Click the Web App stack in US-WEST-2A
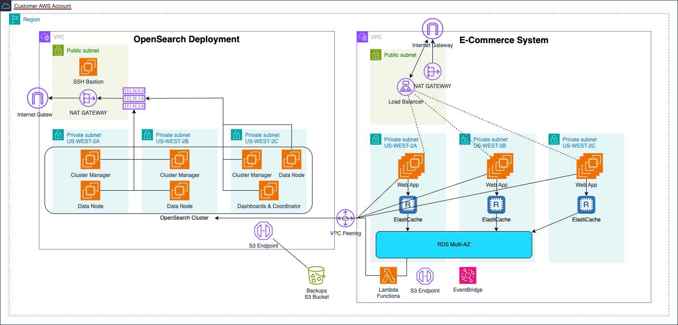This screenshot has height=325, width=678. tap(411, 167)
